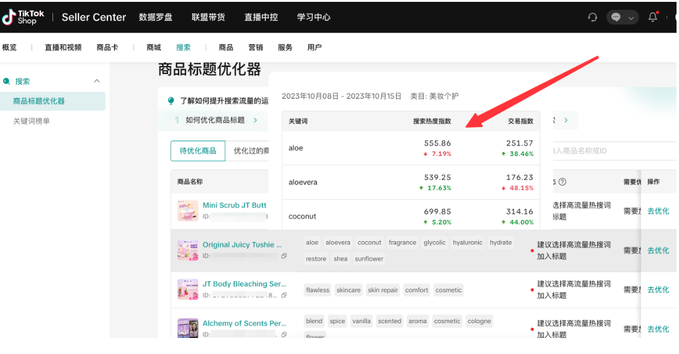Click 去优化 for Alchemy of Scents
Image resolution: width=679 pixels, height=354 pixels.
[x=658, y=329]
